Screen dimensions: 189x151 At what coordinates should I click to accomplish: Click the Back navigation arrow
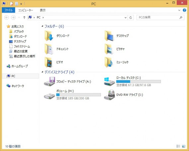tap(7, 18)
